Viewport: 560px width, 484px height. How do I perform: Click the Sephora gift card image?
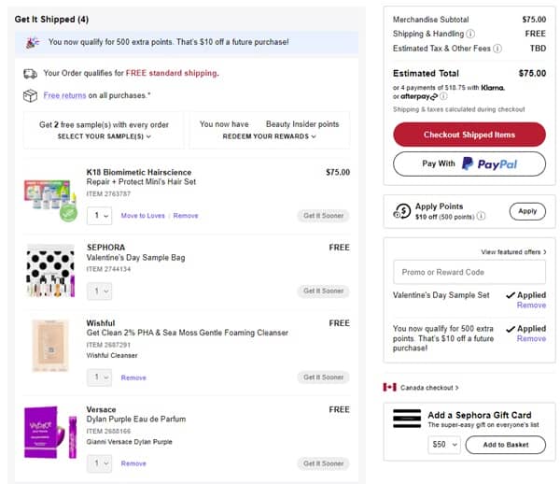tap(406, 417)
